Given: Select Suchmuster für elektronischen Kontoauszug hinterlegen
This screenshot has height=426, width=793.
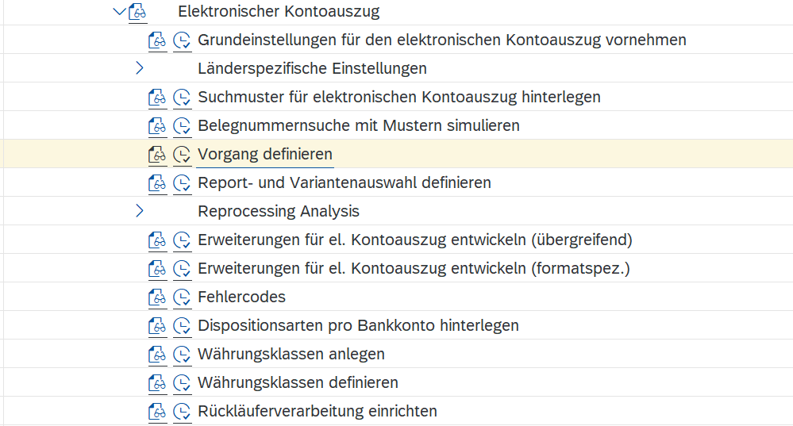Looking at the screenshot, I should tap(399, 97).
